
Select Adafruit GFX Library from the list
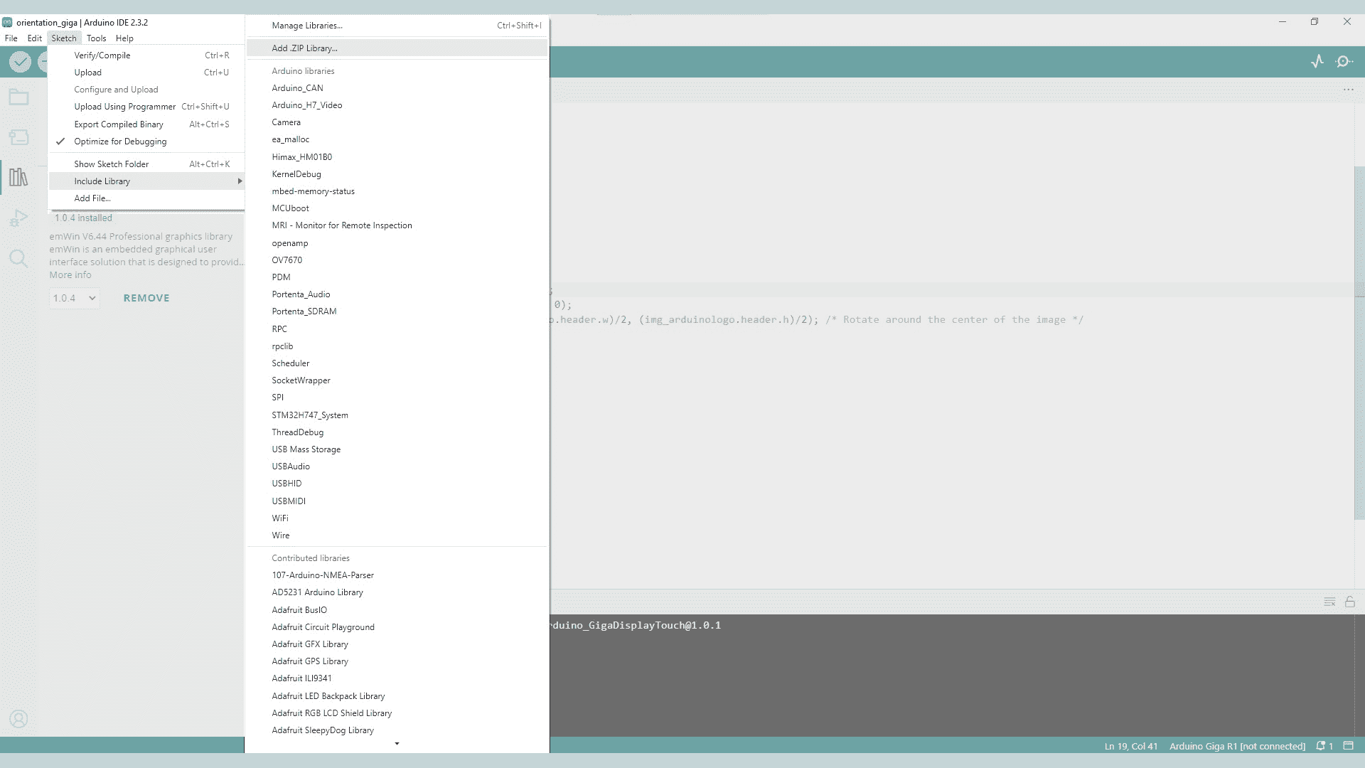(x=310, y=644)
